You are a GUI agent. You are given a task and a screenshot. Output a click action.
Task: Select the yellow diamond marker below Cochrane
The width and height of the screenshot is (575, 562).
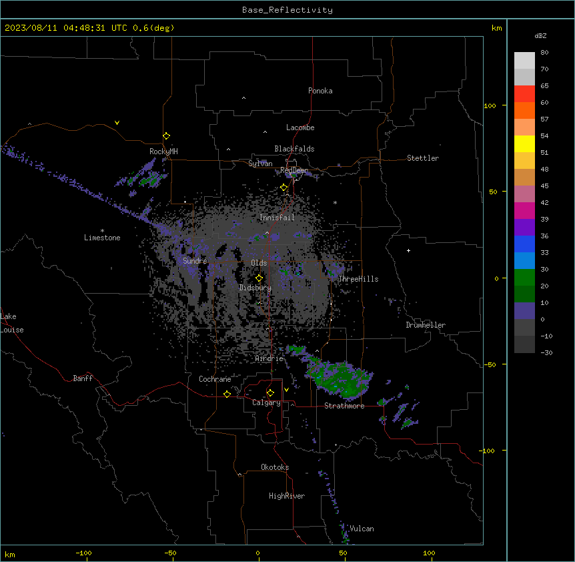coord(227,394)
